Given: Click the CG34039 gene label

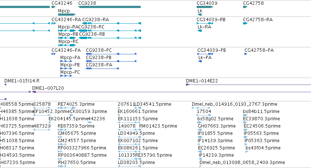Looking at the screenshot, I should click(x=207, y=3).
